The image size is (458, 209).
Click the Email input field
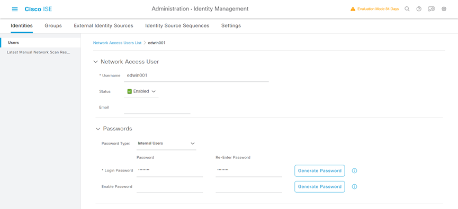(x=157, y=108)
